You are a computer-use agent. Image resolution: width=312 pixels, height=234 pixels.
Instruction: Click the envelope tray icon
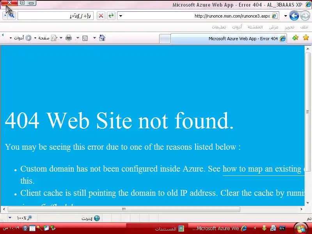click(x=32, y=228)
